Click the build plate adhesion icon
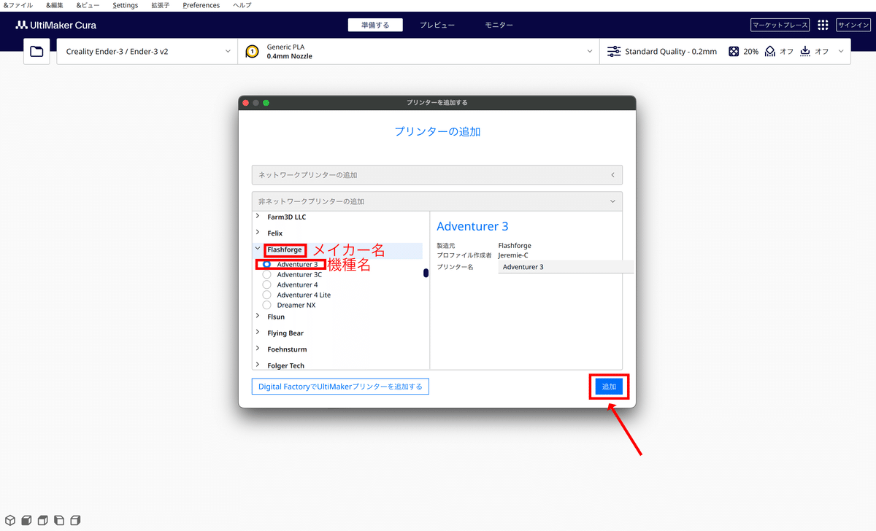Image resolution: width=876 pixels, height=531 pixels. (805, 52)
